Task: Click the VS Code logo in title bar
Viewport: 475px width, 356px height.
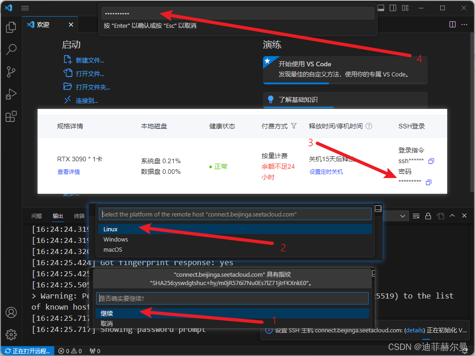Action: tap(8, 8)
